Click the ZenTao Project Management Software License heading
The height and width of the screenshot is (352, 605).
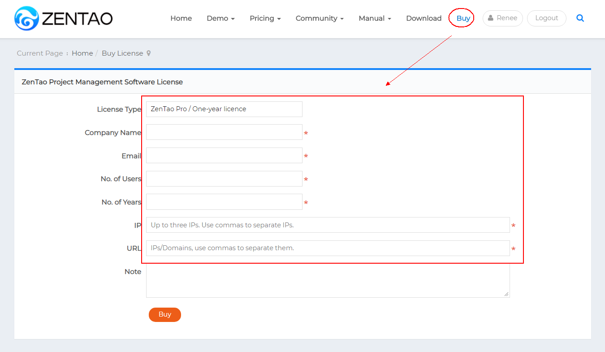[102, 82]
